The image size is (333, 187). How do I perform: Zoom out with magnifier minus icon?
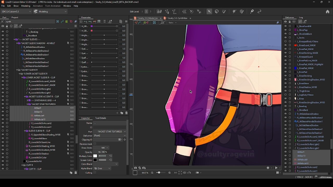coord(152,173)
